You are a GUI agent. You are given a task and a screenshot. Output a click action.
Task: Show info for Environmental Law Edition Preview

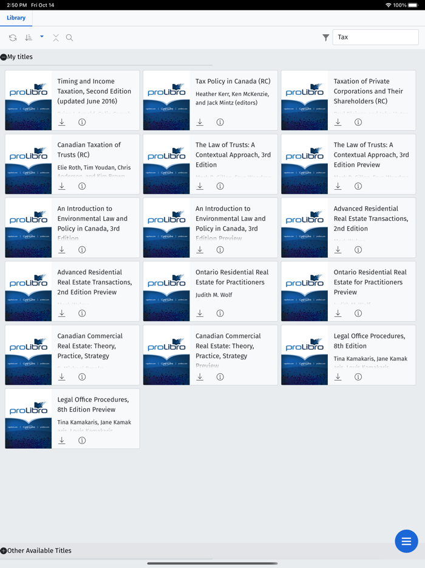[x=220, y=249]
